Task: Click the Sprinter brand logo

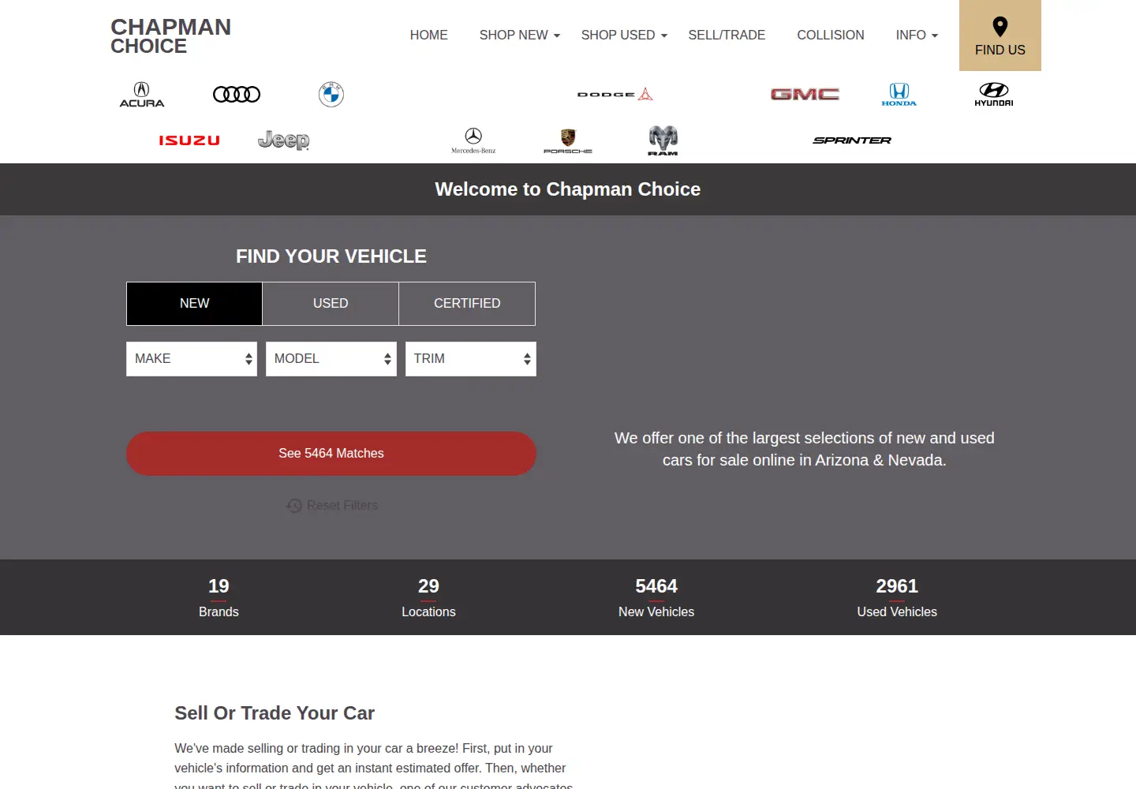Action: coord(852,140)
